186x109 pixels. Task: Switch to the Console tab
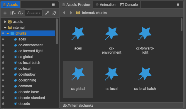click(x=129, y=5)
